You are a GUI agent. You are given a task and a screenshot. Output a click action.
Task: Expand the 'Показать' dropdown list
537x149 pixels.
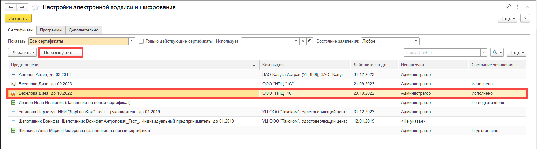pos(132,41)
